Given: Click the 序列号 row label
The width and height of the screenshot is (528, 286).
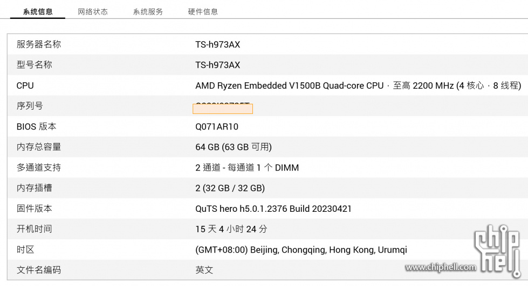Looking at the screenshot, I should click(x=30, y=106).
